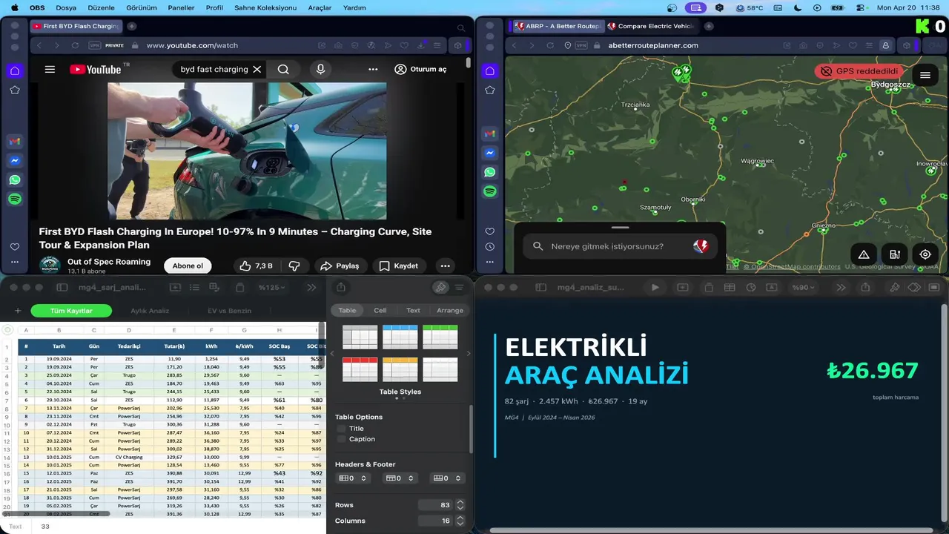The image size is (949, 534).
Task: Open the Cell inspector tab
Action: pyautogui.click(x=380, y=311)
